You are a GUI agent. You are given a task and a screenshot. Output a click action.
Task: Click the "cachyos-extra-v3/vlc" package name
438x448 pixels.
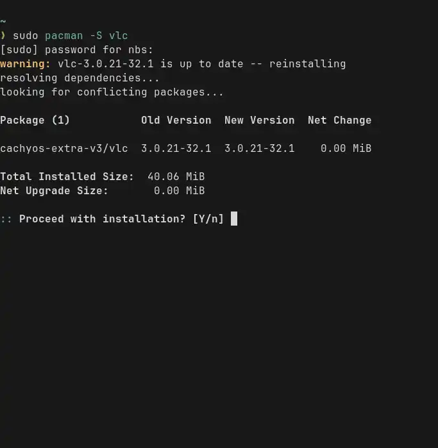(63, 149)
